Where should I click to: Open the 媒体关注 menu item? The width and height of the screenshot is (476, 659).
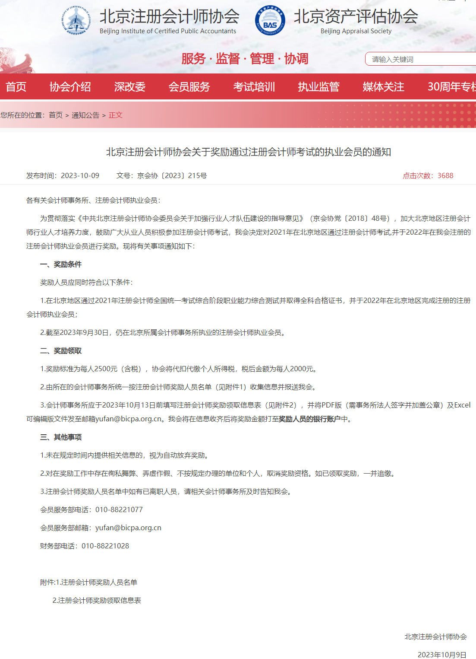click(x=384, y=87)
